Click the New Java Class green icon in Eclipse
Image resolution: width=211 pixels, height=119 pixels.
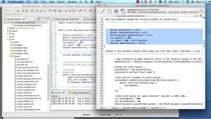coord(74,11)
